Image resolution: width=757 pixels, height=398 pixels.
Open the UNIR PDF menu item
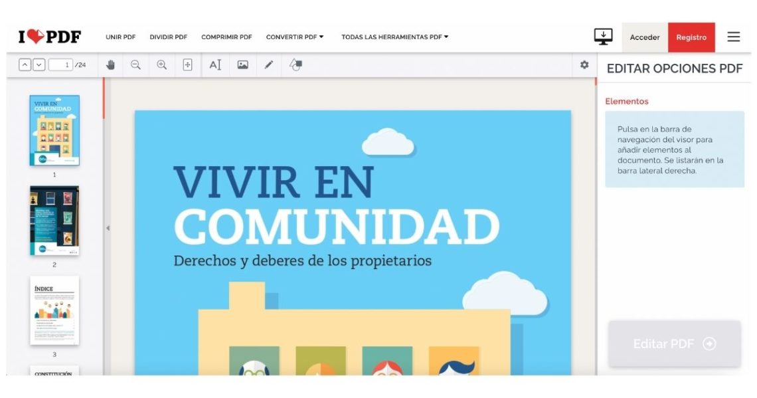[x=120, y=37]
